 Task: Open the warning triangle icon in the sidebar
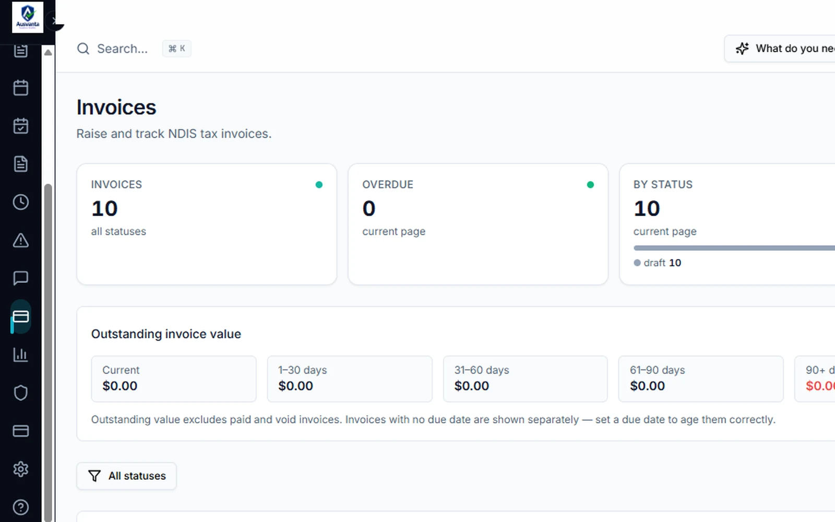pos(21,240)
